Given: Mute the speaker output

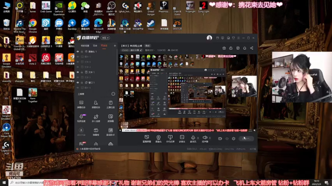Looking at the screenshot, I should pos(205,138).
